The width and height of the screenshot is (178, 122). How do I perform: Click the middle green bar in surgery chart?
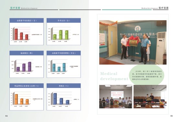[x=61, y=35]
